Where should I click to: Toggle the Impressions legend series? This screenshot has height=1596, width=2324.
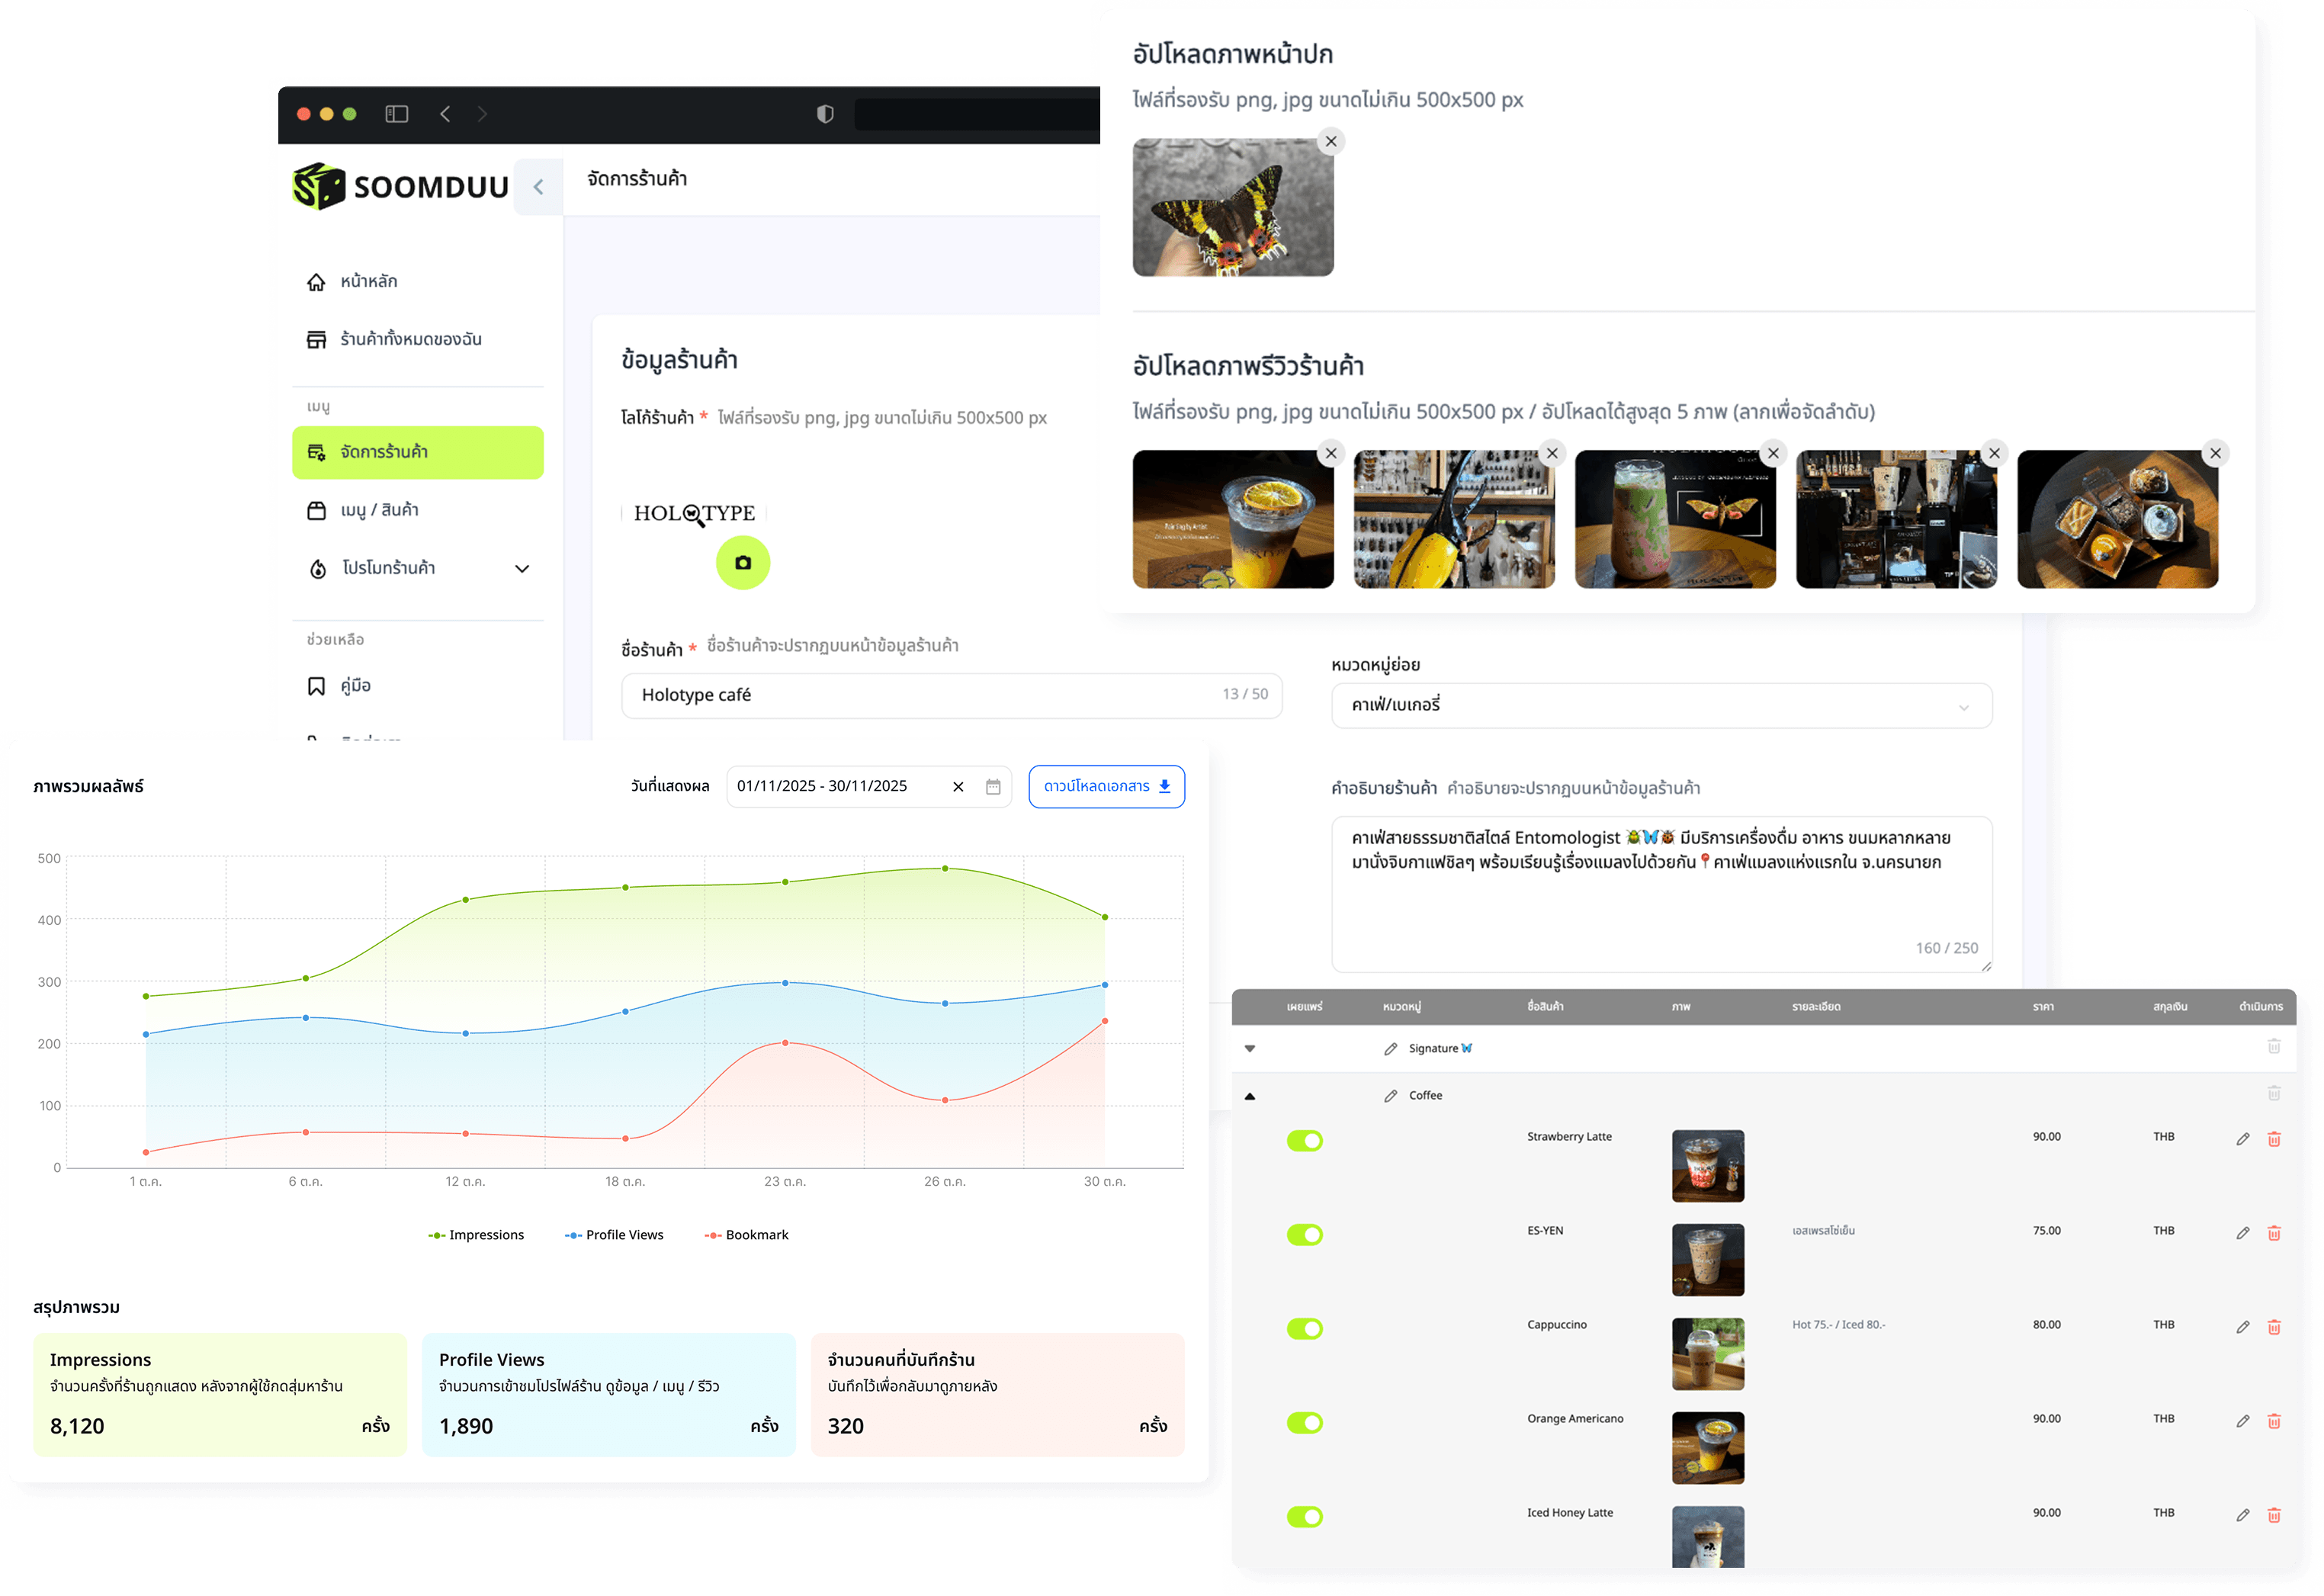(476, 1235)
